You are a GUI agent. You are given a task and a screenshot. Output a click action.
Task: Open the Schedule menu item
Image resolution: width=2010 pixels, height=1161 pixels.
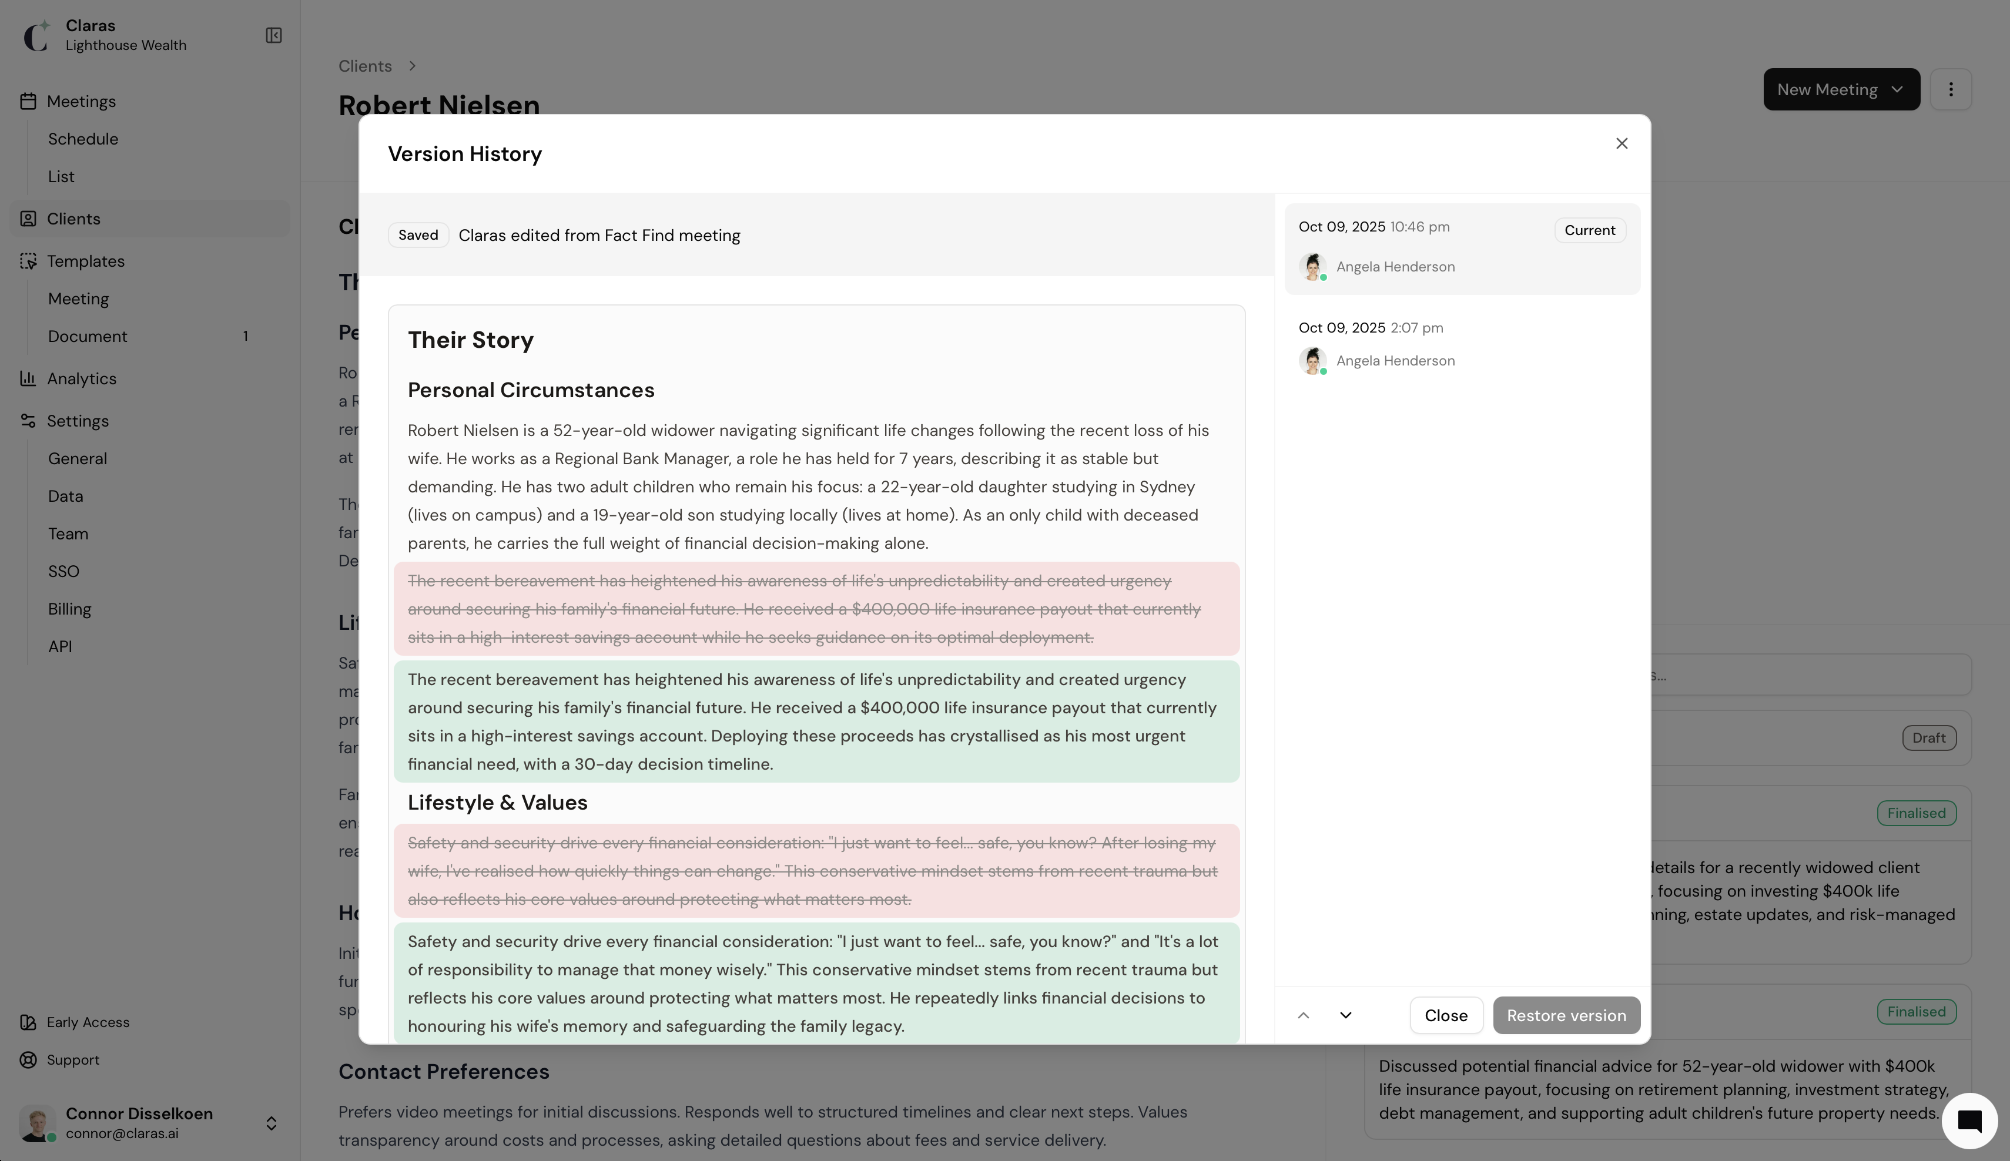(83, 139)
